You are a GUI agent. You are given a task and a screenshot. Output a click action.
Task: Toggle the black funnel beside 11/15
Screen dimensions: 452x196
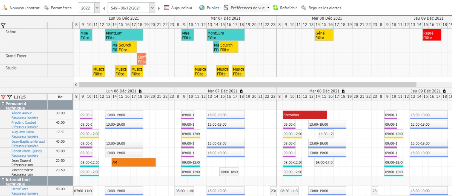tap(9, 97)
